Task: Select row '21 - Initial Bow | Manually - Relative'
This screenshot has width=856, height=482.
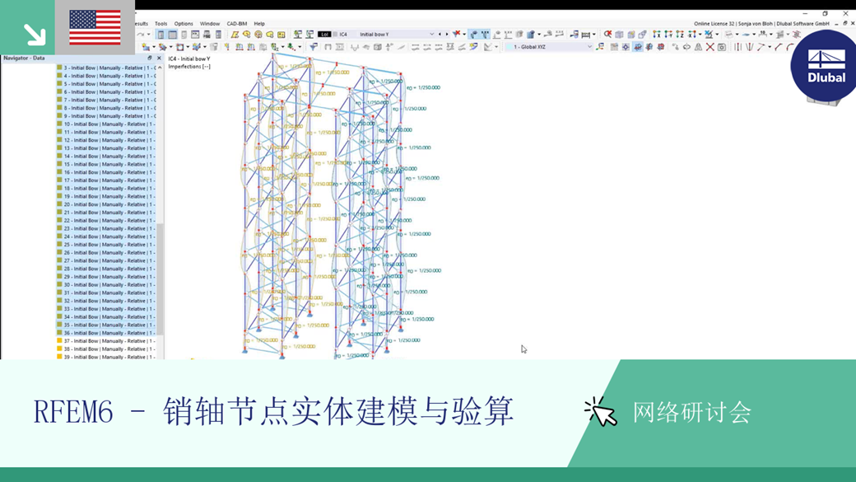Action: pos(109,213)
